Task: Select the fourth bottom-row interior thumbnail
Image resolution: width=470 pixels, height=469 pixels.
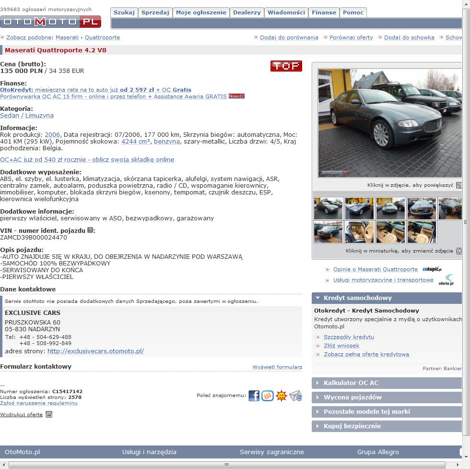Action: pyautogui.click(x=422, y=232)
